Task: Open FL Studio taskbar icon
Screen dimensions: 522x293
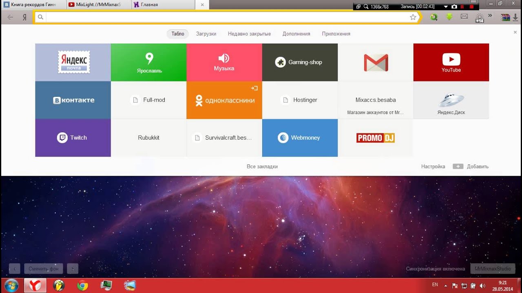Action: coord(59,285)
